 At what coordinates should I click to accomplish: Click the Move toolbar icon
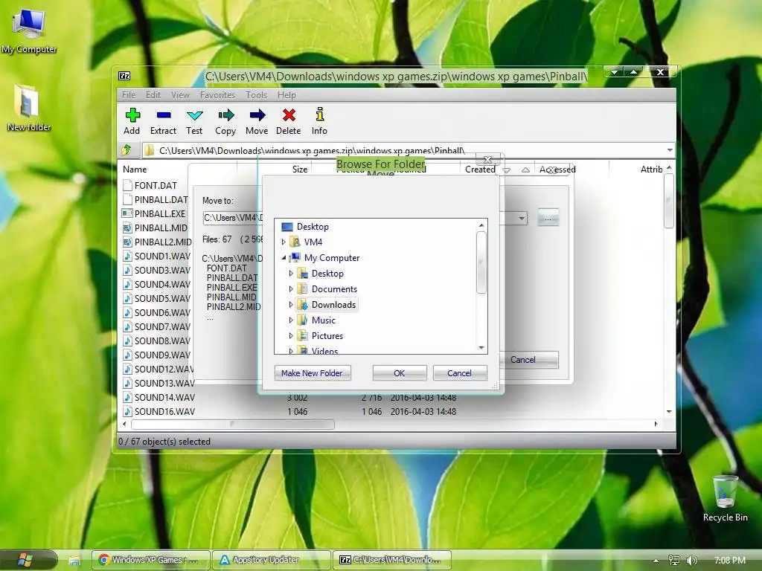[257, 115]
